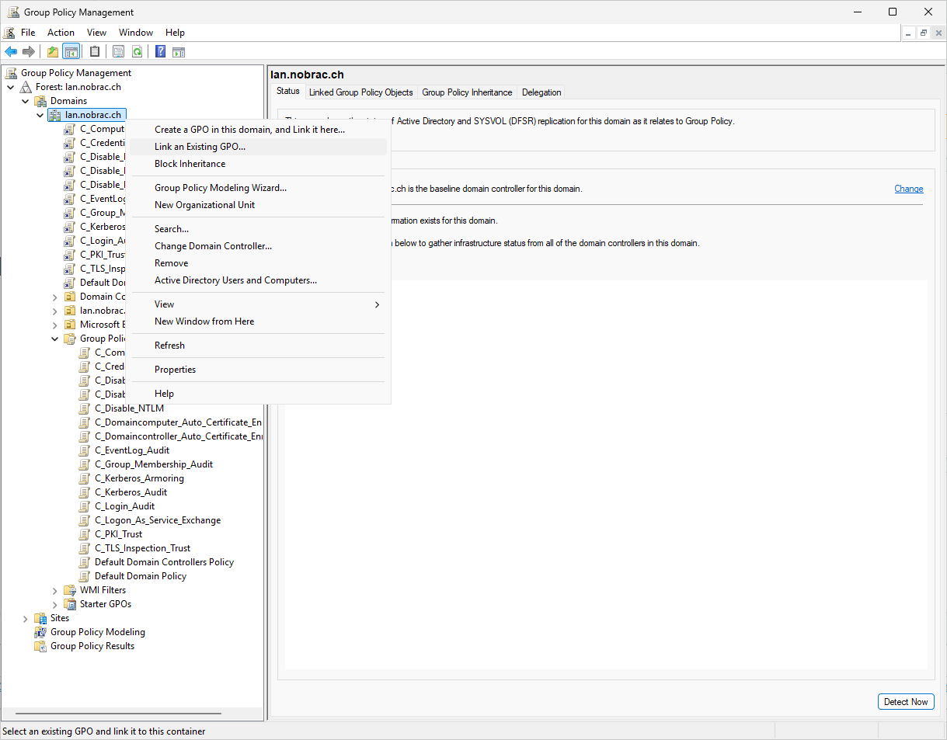Open the Delegation tab
The height and width of the screenshot is (740, 947).
(541, 92)
